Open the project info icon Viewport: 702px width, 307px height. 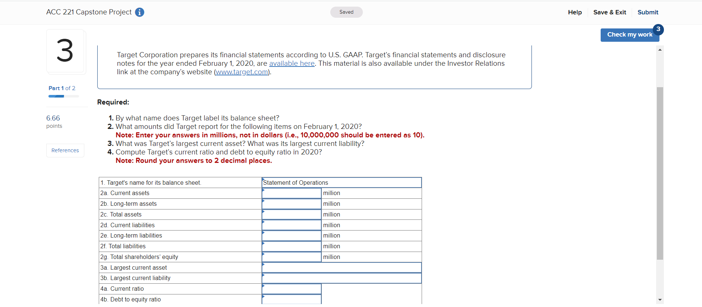(139, 12)
